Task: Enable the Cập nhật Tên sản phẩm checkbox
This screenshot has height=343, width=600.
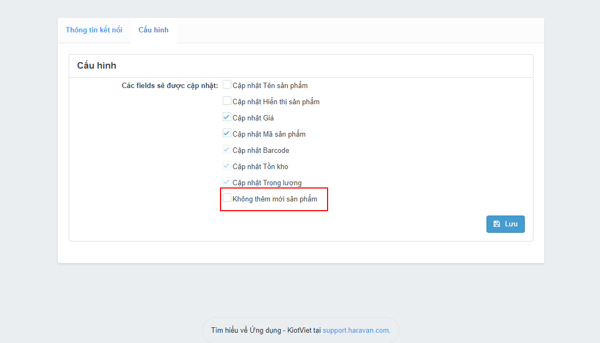Action: (x=227, y=85)
